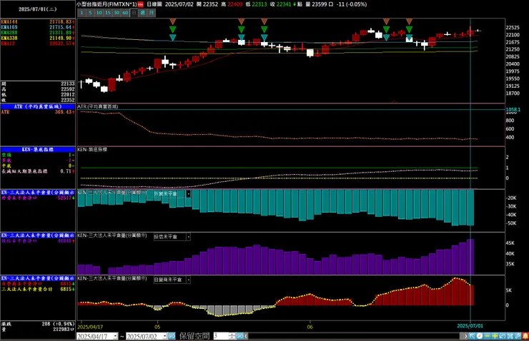Open the end date 2025/07/02 dropdown
Image resolution: width=529 pixels, height=341 pixels.
(x=164, y=336)
